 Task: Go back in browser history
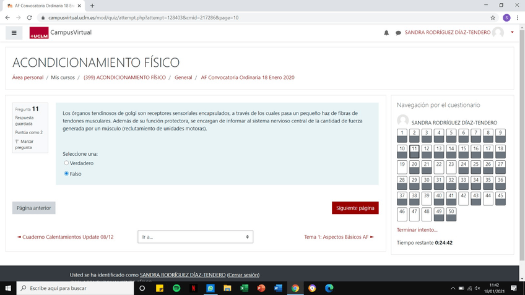[7, 18]
